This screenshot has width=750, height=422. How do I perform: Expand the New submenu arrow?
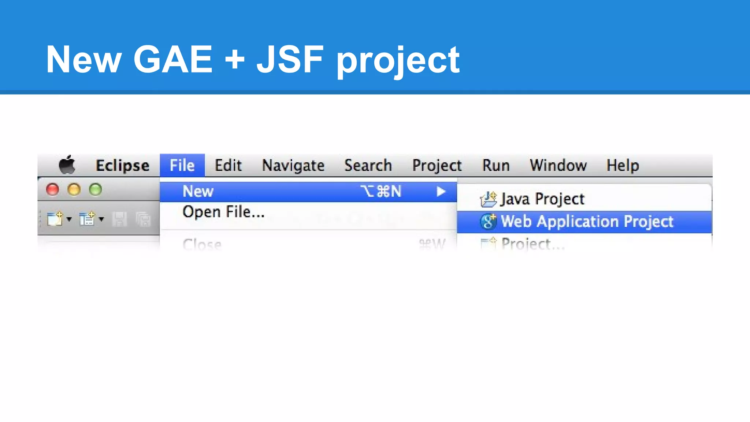pyautogui.click(x=441, y=192)
